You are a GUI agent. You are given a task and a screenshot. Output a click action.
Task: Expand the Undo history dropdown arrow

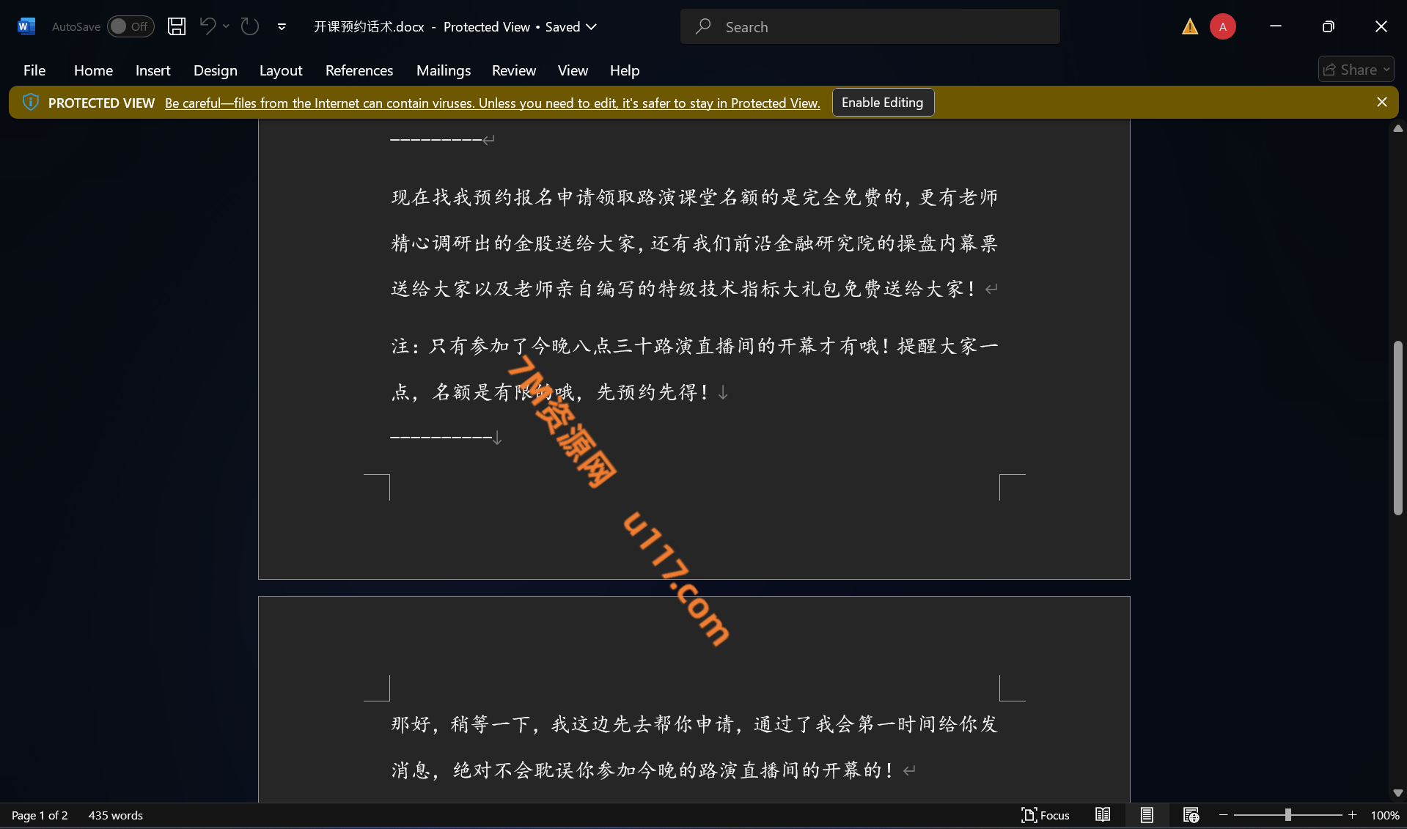coord(226,27)
